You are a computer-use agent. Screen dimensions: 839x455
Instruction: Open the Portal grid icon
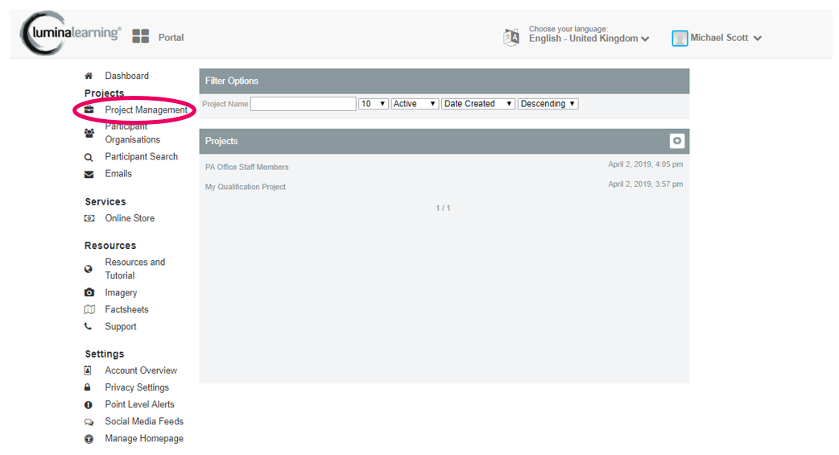[141, 36]
